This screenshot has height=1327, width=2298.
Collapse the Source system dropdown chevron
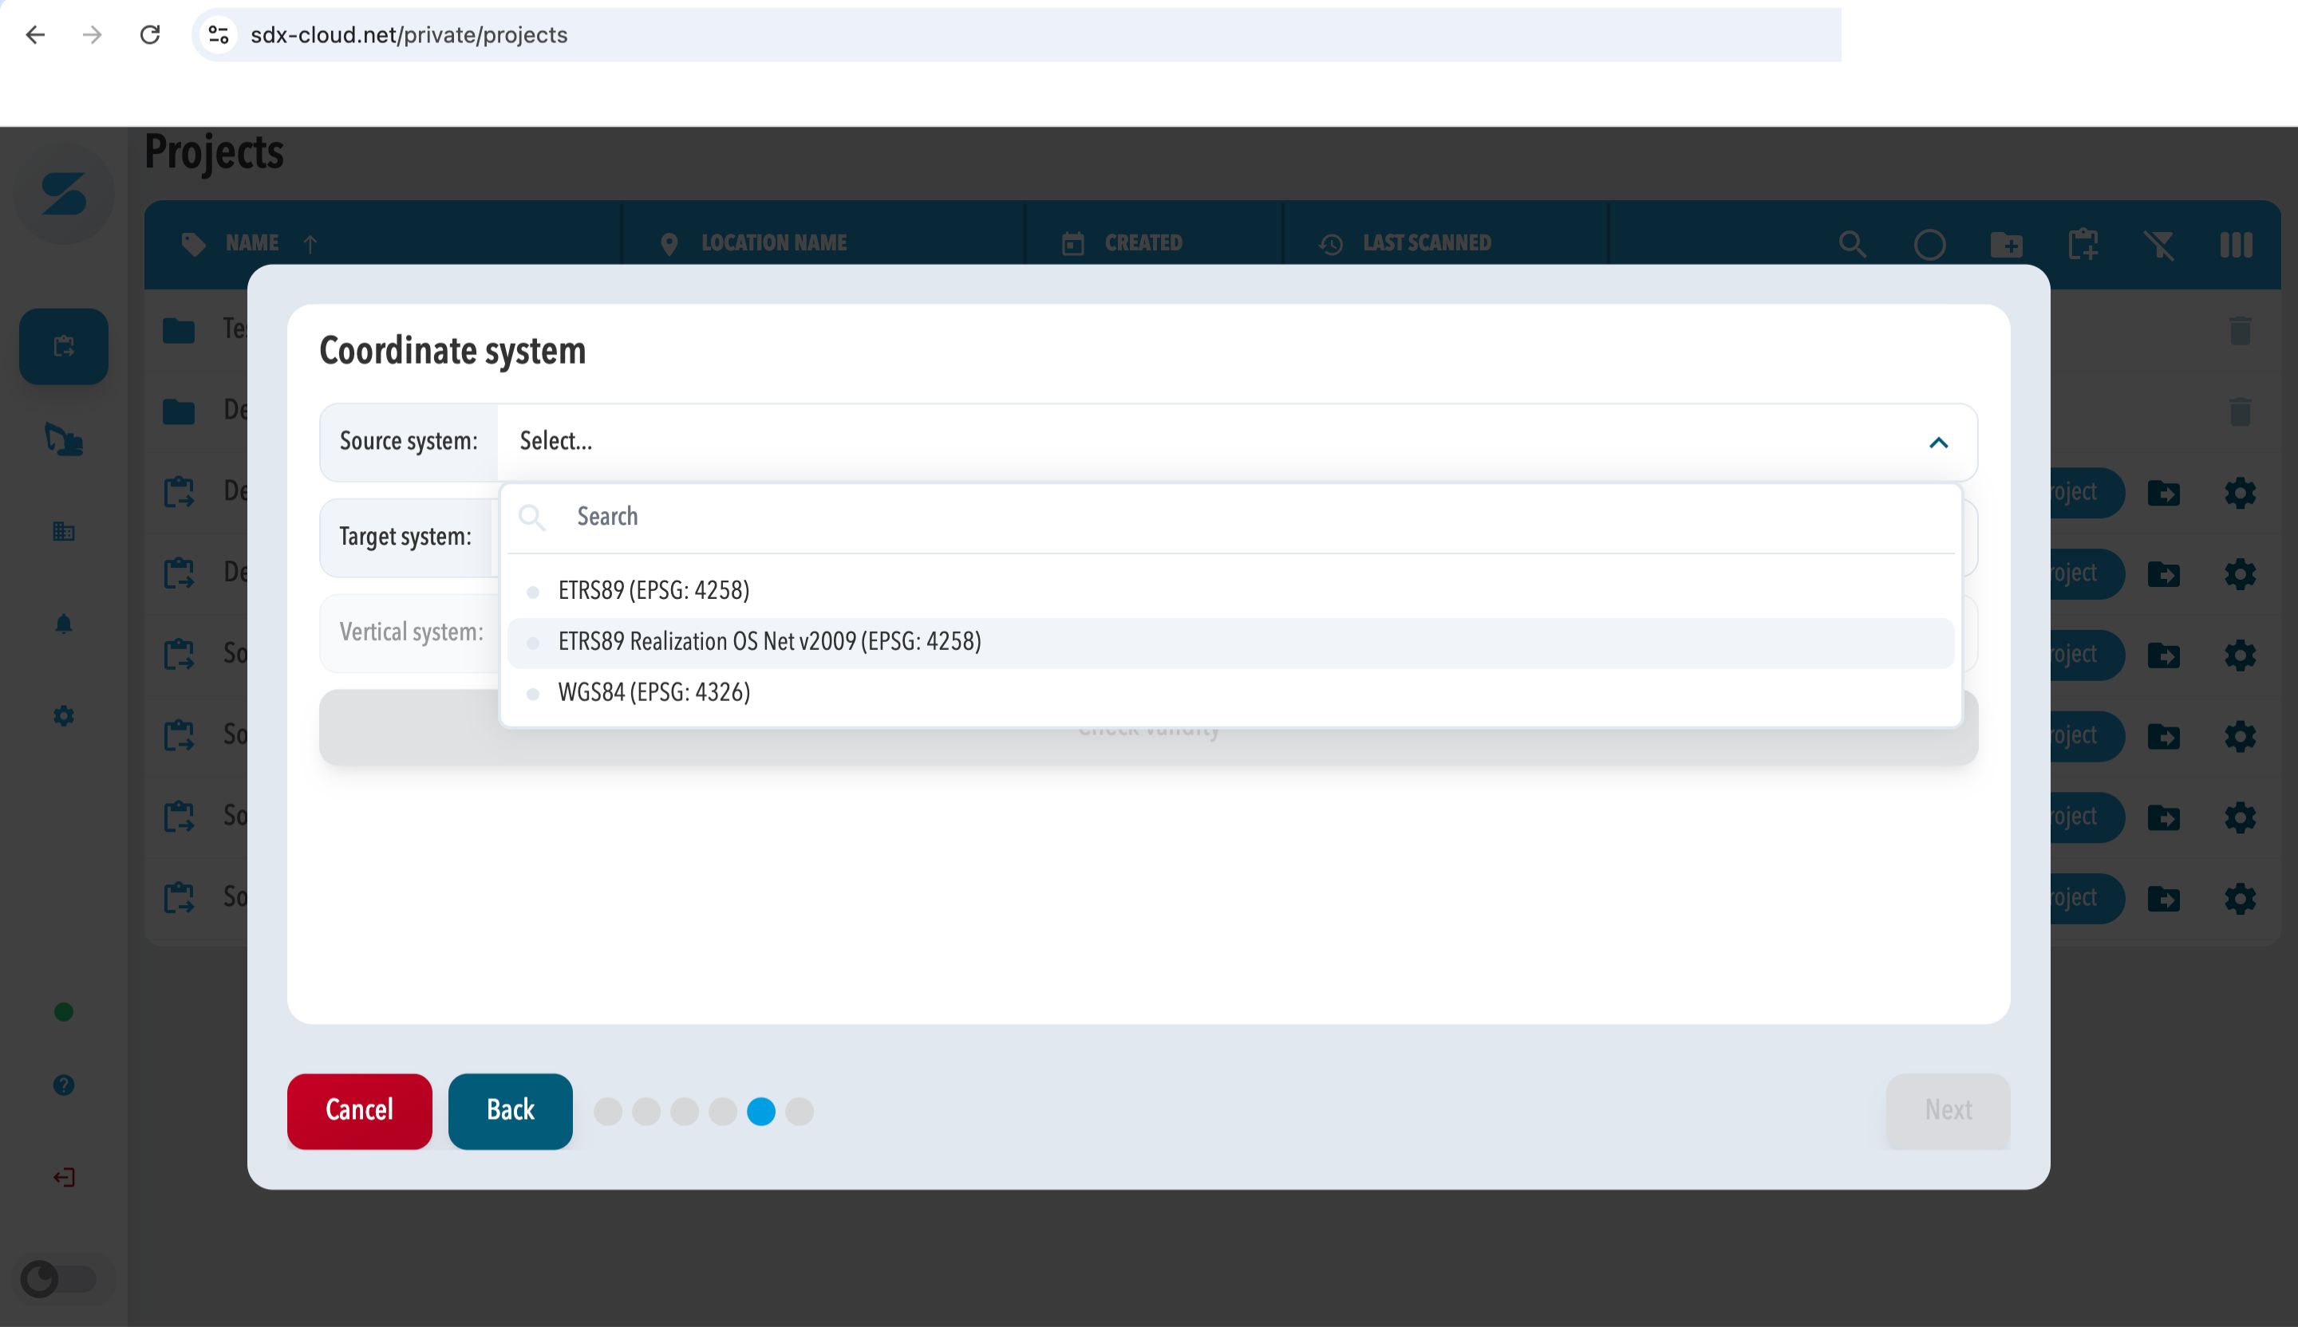1938,442
